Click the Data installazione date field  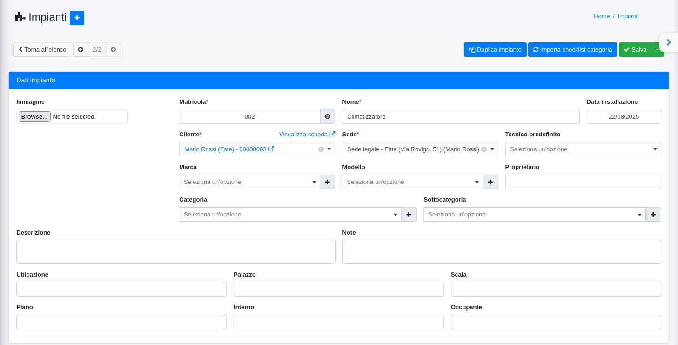[624, 117]
